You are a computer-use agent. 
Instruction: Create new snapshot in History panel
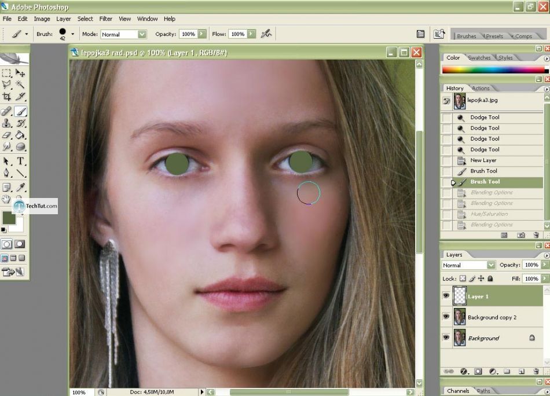(x=521, y=235)
